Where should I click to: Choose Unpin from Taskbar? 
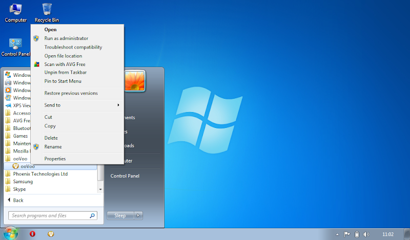coord(65,73)
